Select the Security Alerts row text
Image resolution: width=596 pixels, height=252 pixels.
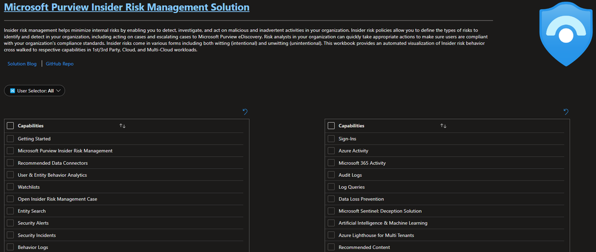coord(33,223)
